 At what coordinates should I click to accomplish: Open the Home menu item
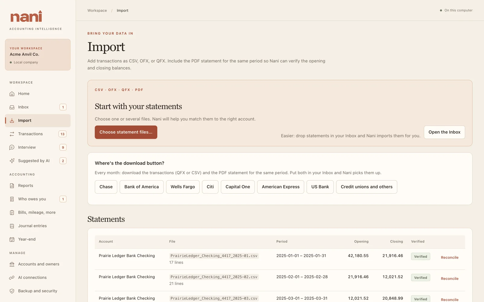[38, 94]
